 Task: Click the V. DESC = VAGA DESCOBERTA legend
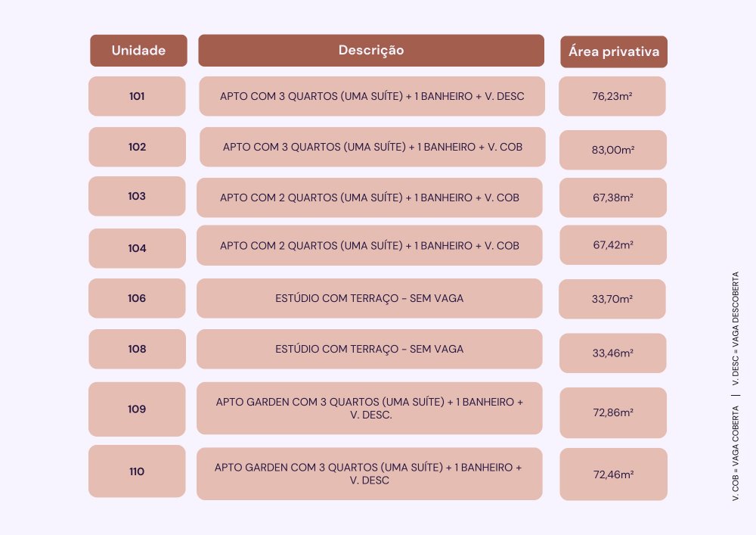(x=735, y=329)
